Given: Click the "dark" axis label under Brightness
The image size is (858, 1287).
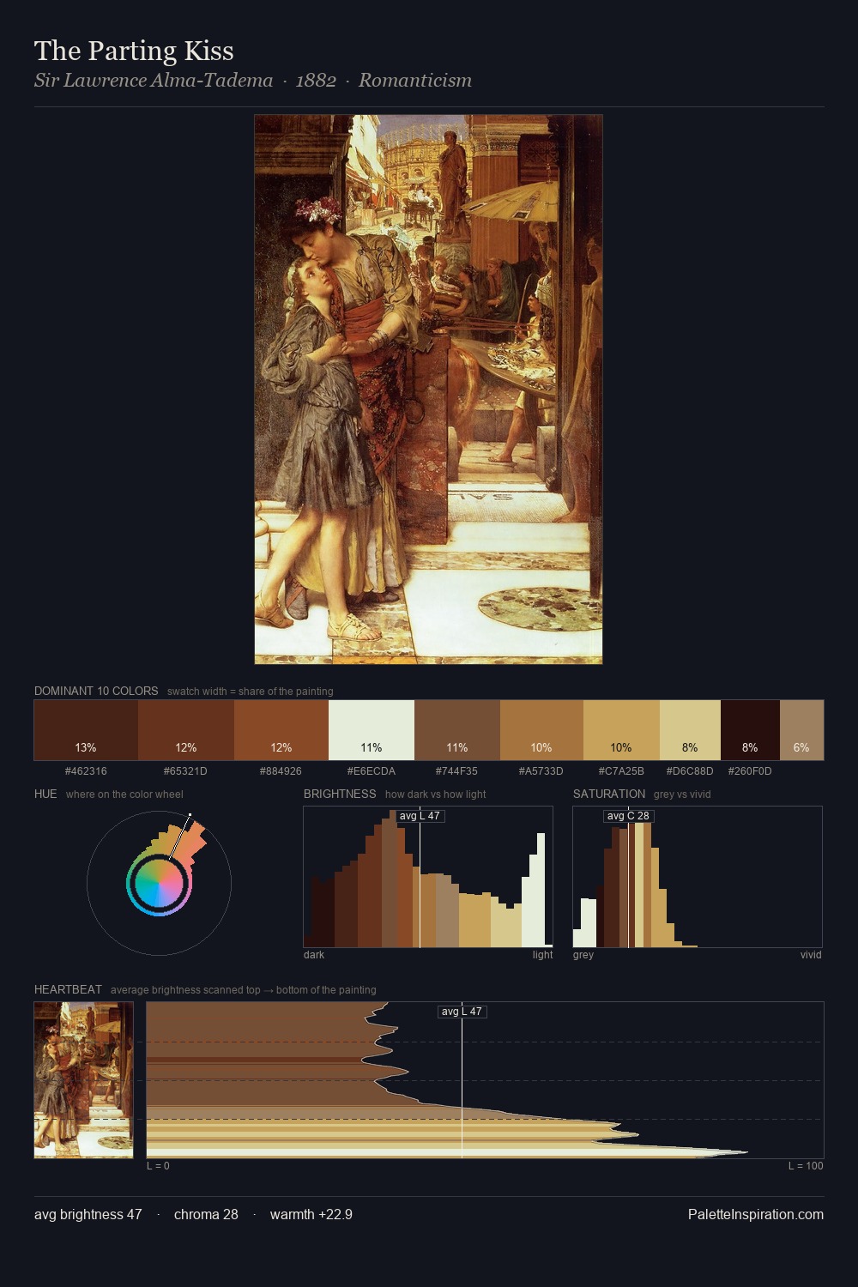Looking at the screenshot, I should pyautogui.click(x=314, y=955).
